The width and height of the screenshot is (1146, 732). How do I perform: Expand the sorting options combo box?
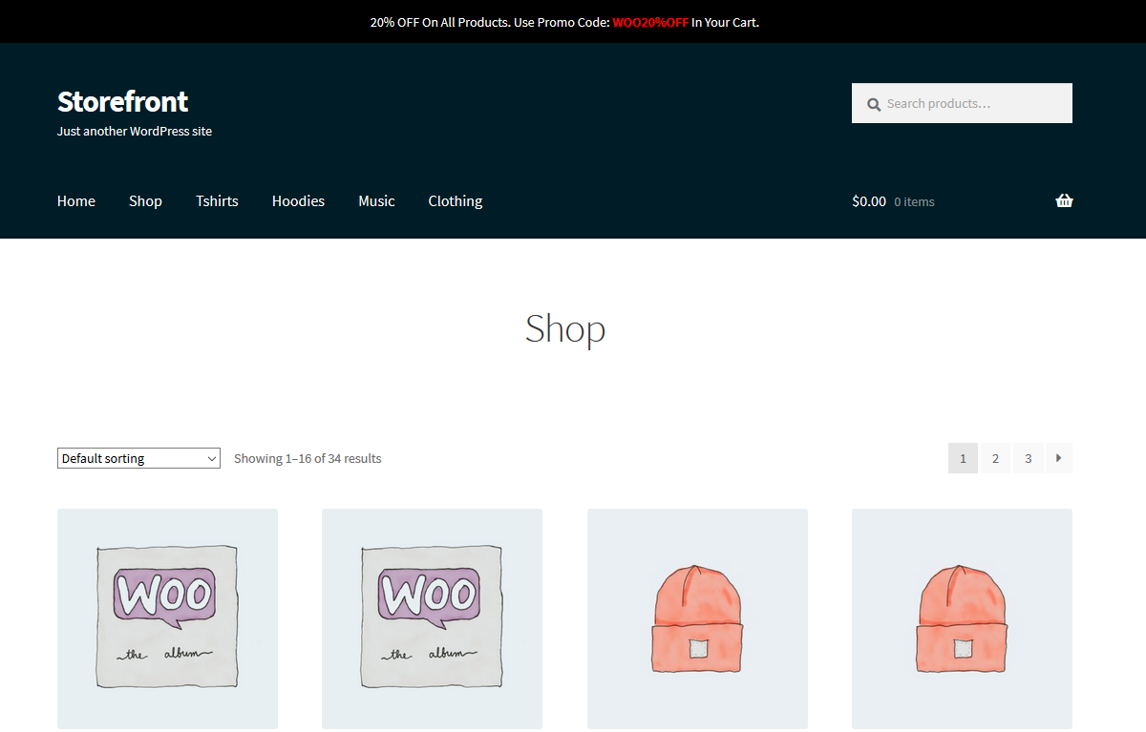pos(138,458)
